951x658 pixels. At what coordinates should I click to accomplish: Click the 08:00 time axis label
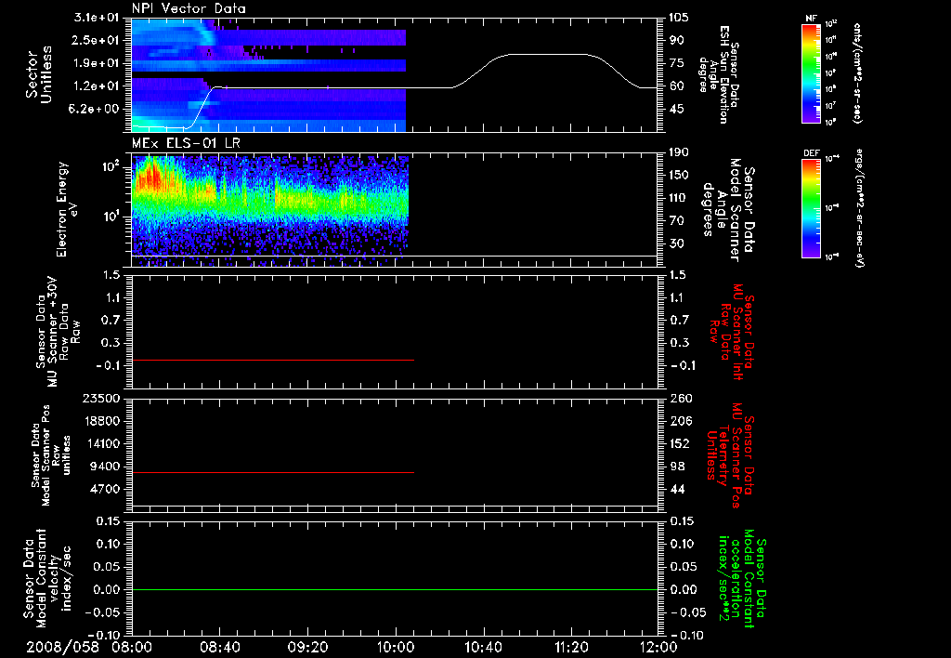(x=132, y=647)
